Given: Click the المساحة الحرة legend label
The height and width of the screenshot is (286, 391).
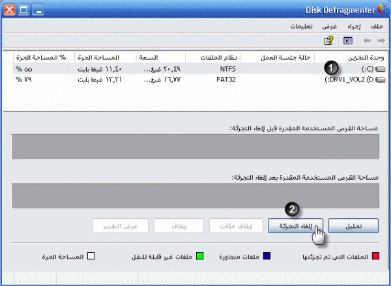Looking at the screenshot, I should (63, 257).
